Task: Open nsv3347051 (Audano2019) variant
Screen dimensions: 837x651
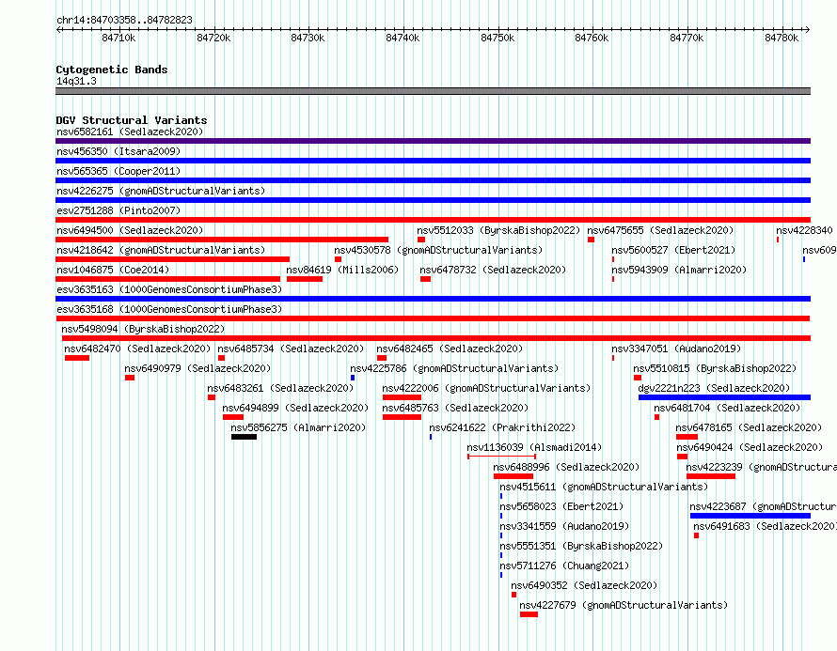Action: [x=676, y=349]
